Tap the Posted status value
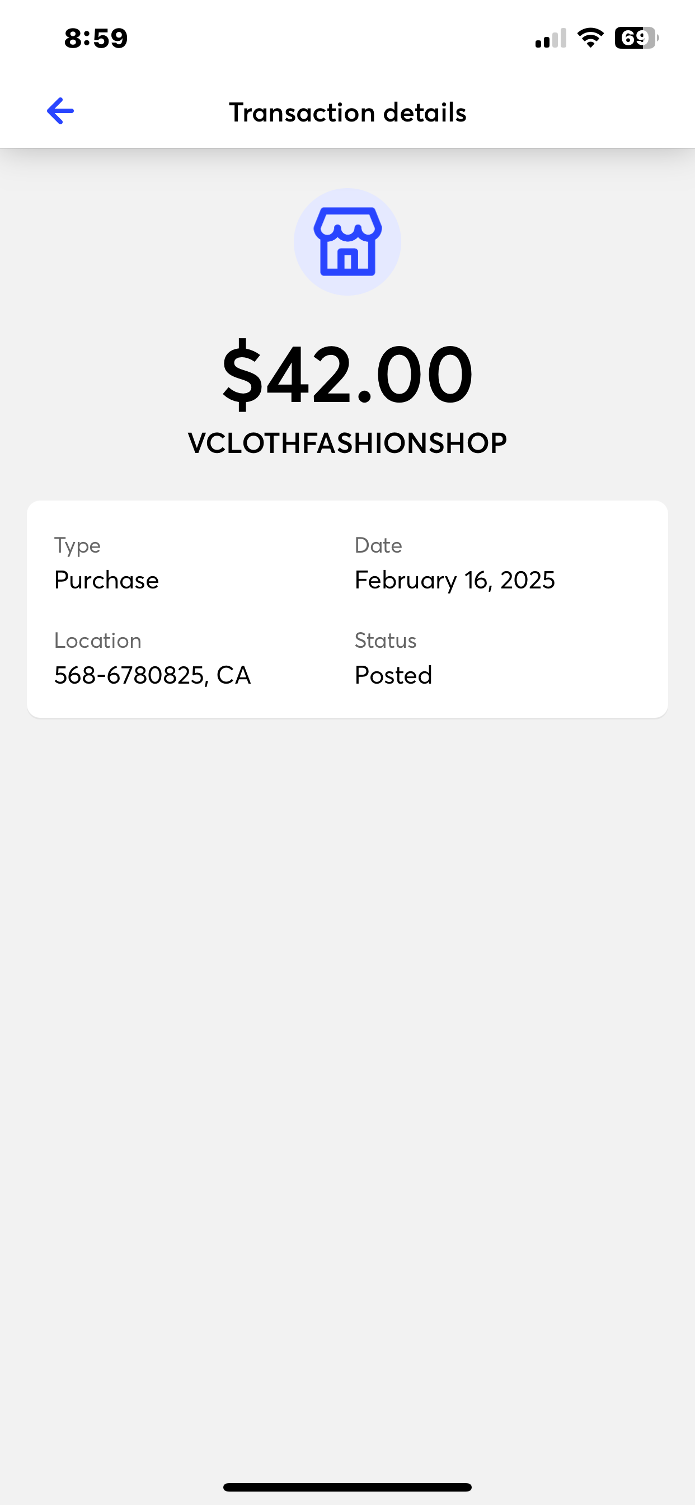The height and width of the screenshot is (1505, 695). pyautogui.click(x=393, y=675)
